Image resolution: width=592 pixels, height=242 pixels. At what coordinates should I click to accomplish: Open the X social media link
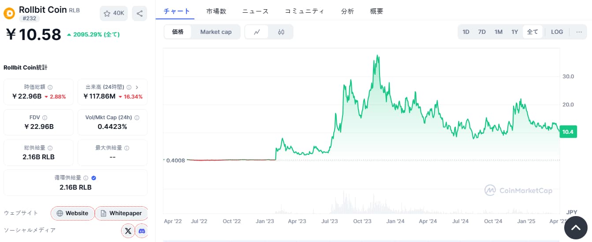[128, 231]
